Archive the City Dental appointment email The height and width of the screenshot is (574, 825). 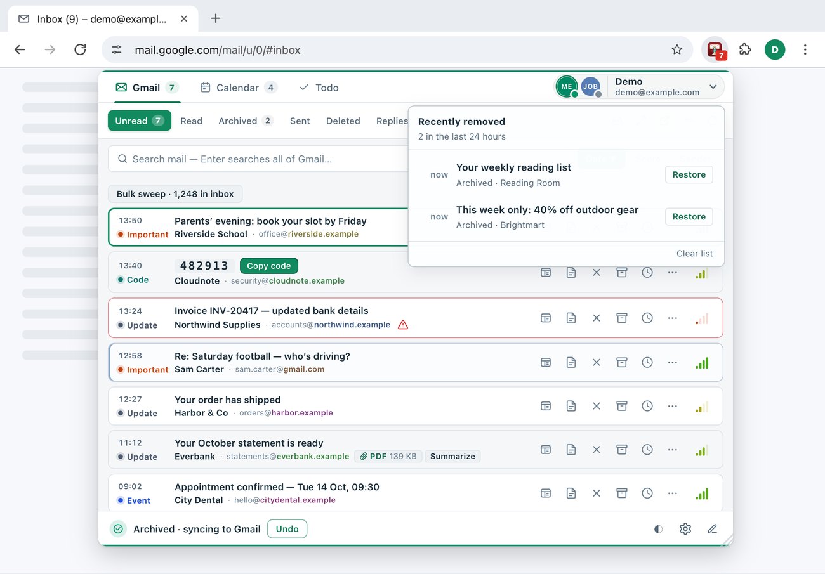coord(622,493)
